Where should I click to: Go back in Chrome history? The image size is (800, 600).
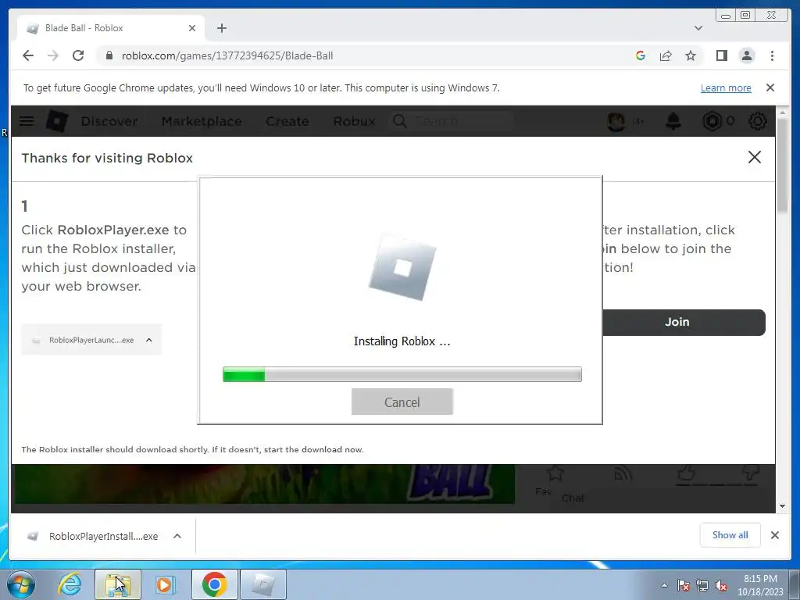tap(28, 55)
